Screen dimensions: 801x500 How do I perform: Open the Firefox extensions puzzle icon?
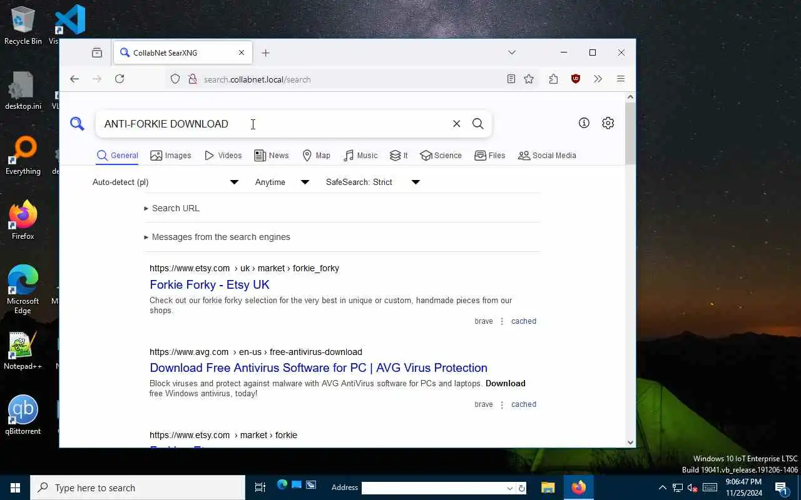click(553, 79)
